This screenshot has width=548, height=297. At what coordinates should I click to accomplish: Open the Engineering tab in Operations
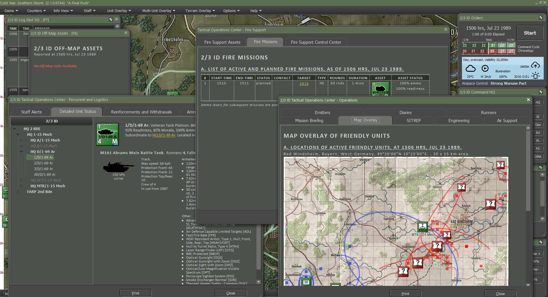[x=459, y=121]
